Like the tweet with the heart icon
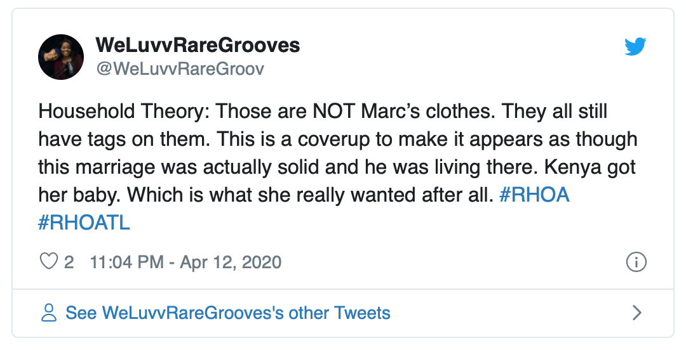Viewport: 686px width, 350px height. pyautogui.click(x=49, y=262)
